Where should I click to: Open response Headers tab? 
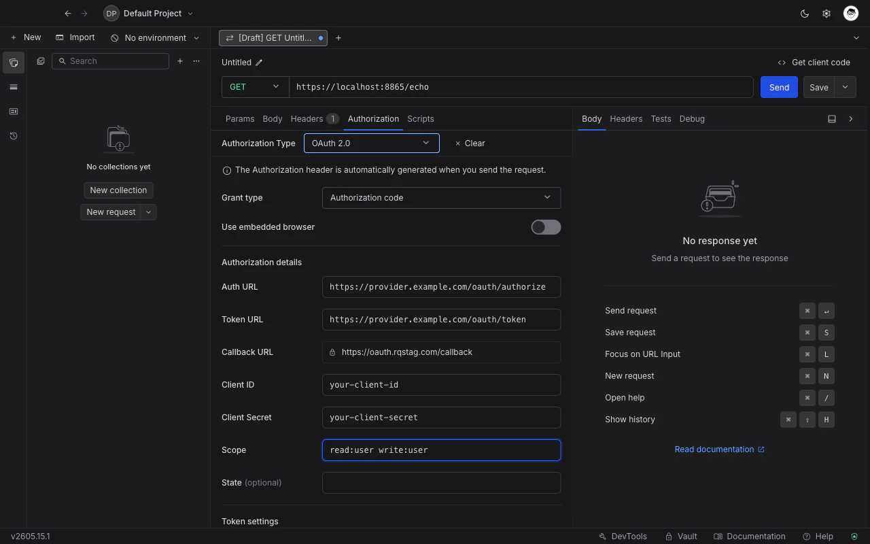pyautogui.click(x=626, y=119)
